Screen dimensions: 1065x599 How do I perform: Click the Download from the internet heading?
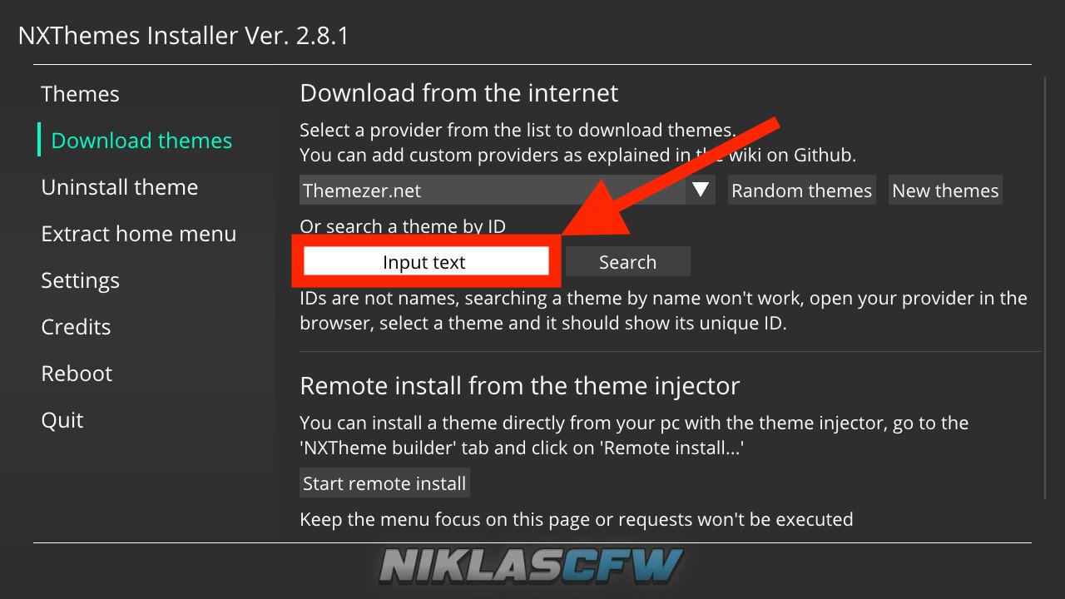[459, 92]
